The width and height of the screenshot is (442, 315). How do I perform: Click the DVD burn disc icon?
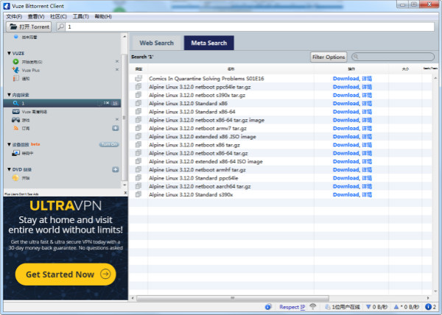15,177
